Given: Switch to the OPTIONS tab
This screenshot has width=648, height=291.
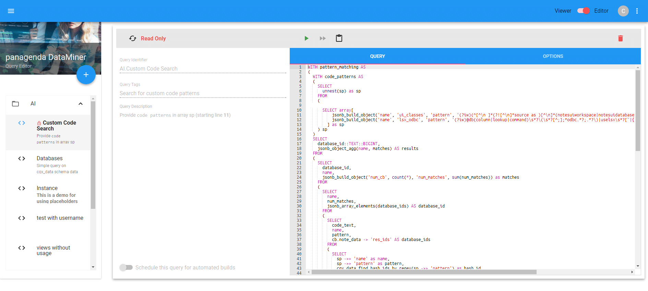Looking at the screenshot, I should coord(553,56).
